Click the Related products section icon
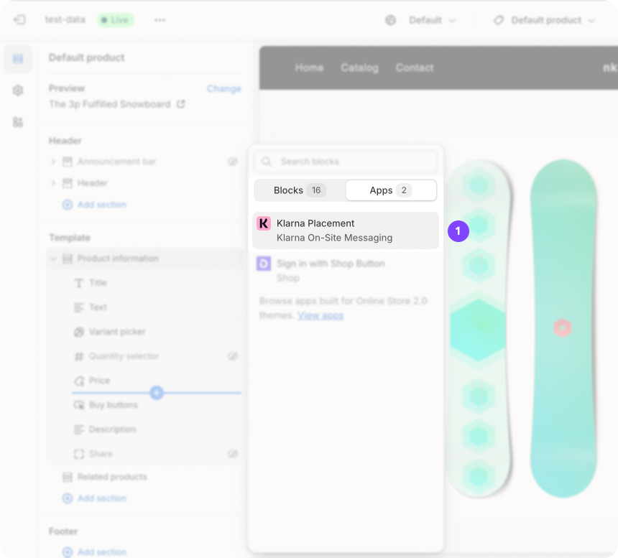This screenshot has width=618, height=558. [68, 477]
